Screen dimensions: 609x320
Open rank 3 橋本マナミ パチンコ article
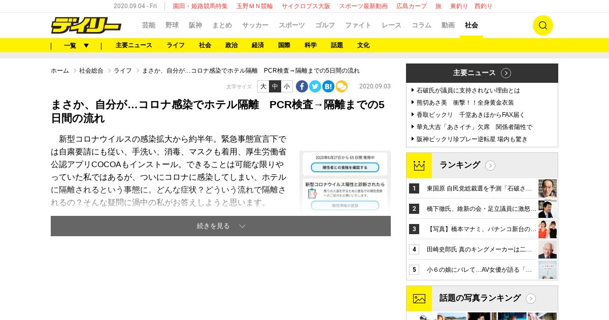click(x=481, y=229)
